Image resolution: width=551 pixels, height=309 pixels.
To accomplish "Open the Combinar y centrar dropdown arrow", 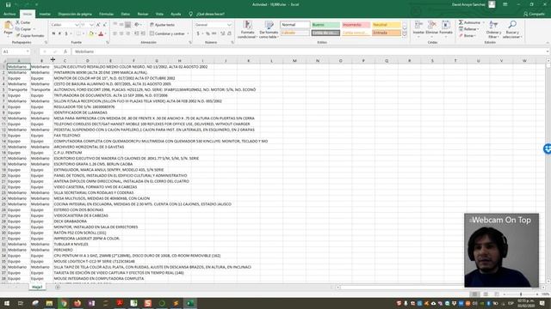I will [x=188, y=33].
